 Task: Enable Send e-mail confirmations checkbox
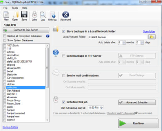[x=64, y=75]
